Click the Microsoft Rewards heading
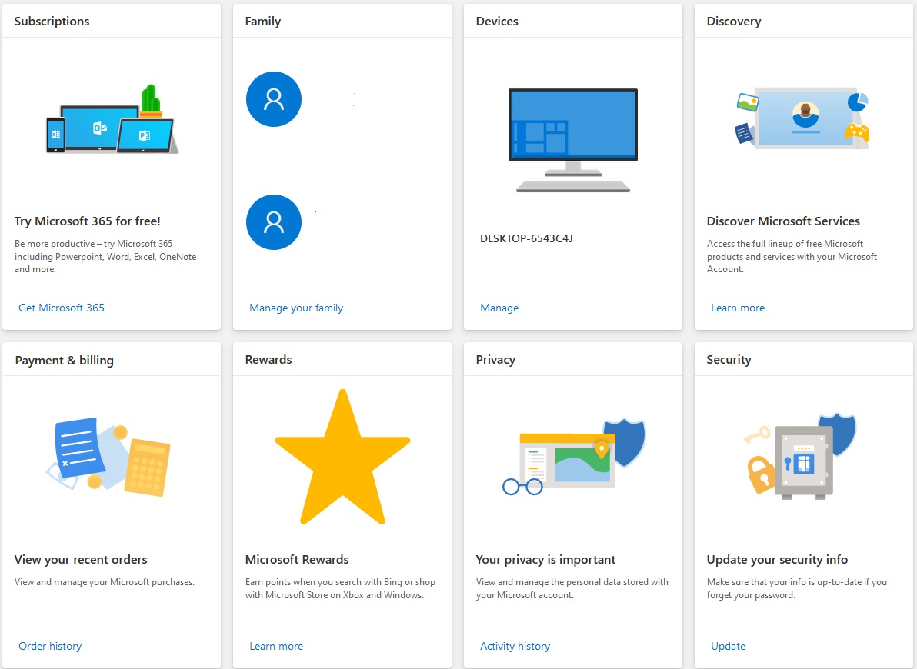917x669 pixels. coord(297,560)
